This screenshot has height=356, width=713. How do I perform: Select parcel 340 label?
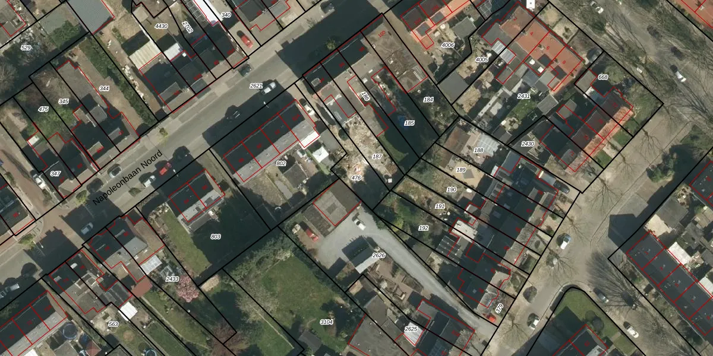226,15
